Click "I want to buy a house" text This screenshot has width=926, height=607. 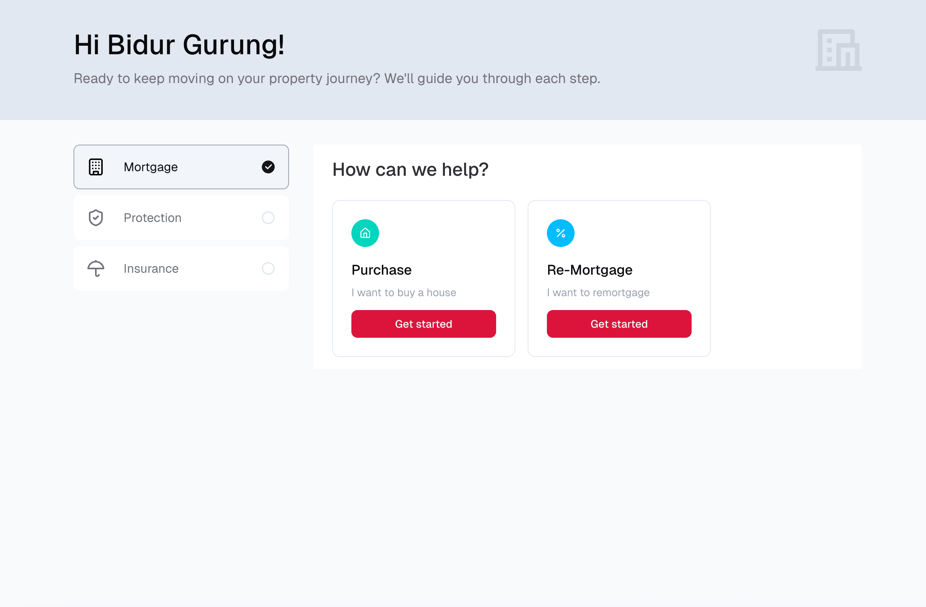(403, 292)
